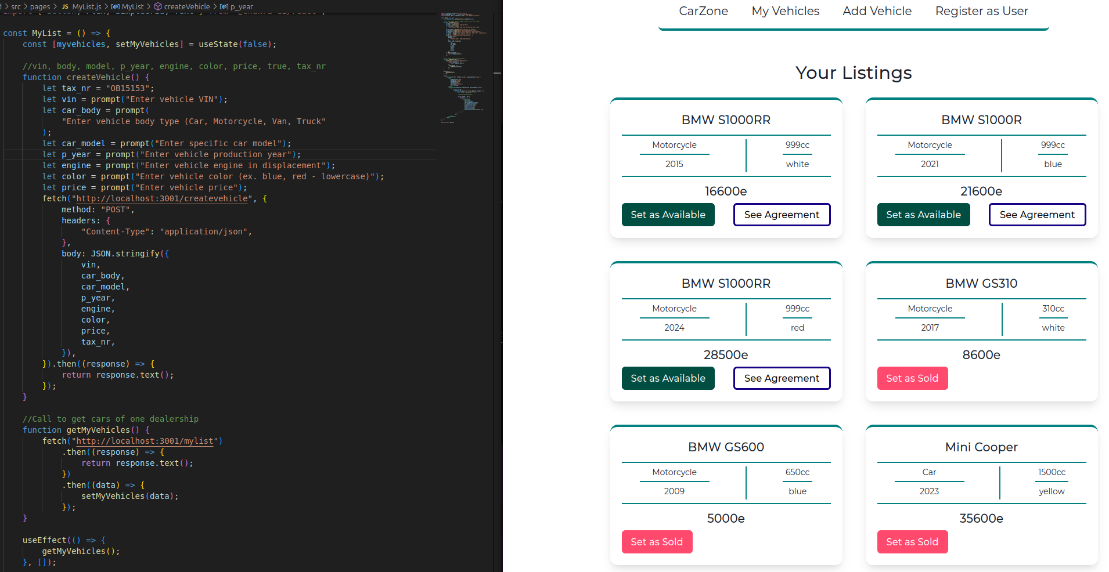Expand the MyList.js breadcrumb item

[x=87, y=7]
